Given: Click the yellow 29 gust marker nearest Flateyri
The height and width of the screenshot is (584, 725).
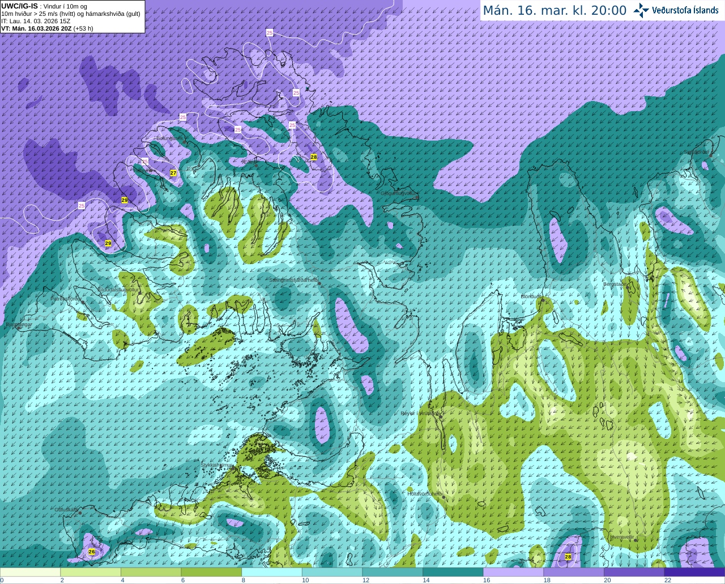Looking at the screenshot, I should pos(125,200).
